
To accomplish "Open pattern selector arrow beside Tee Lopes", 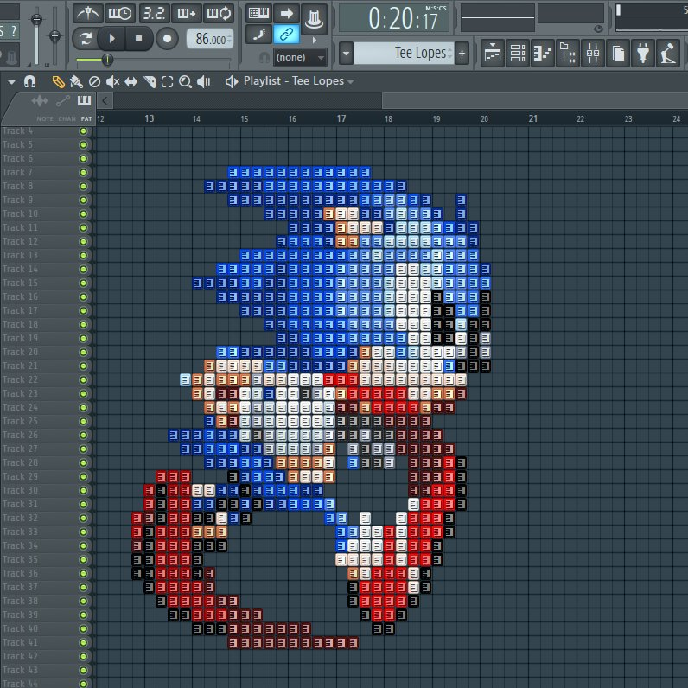I will pos(346,54).
